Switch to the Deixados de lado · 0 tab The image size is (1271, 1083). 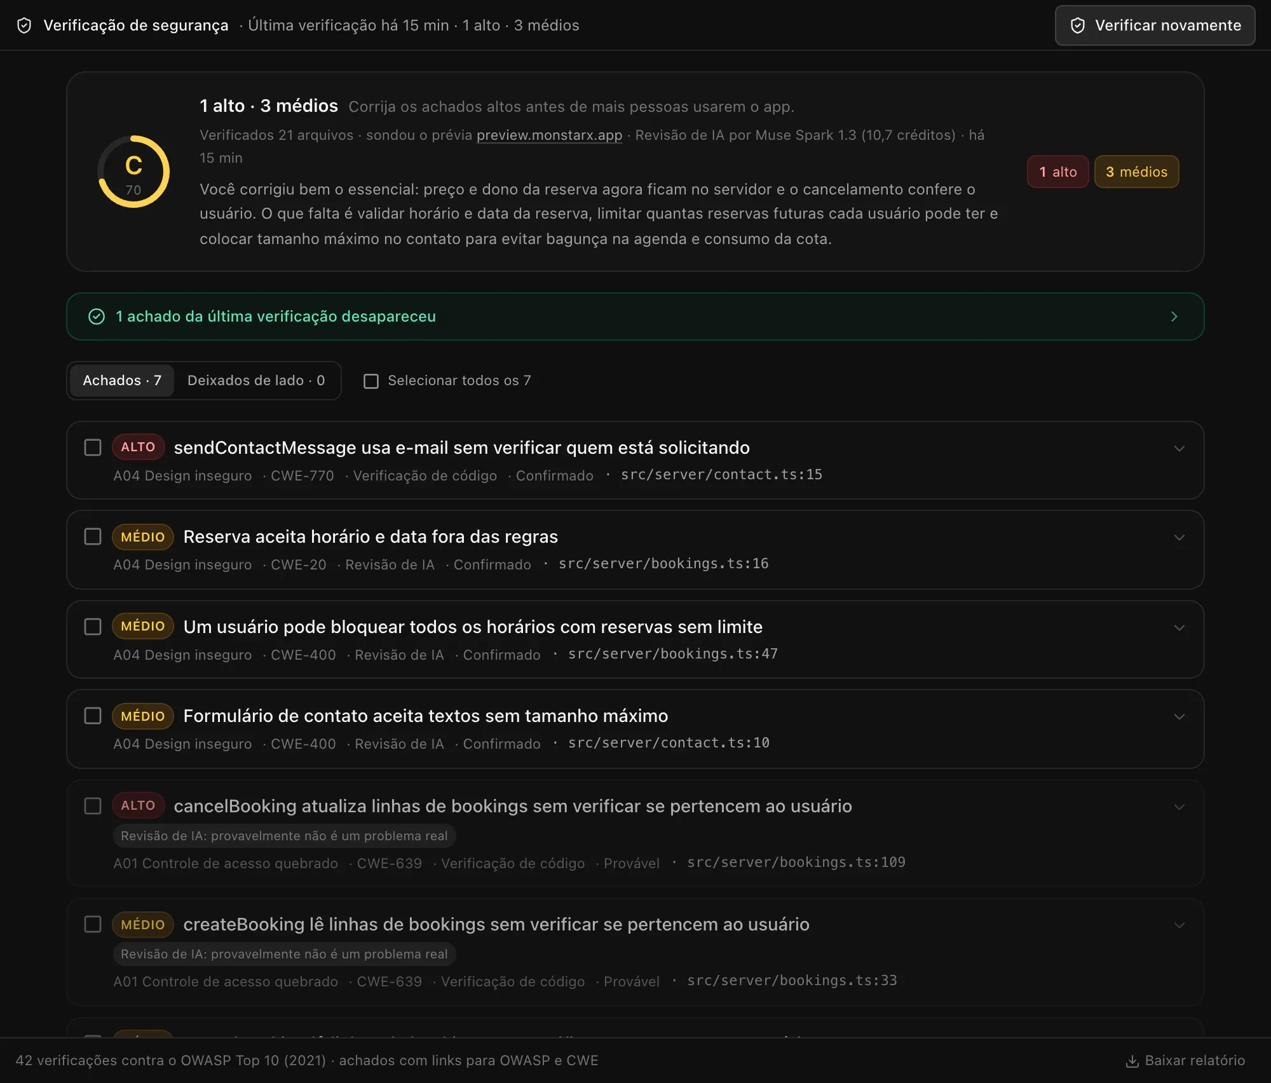[x=256, y=381]
